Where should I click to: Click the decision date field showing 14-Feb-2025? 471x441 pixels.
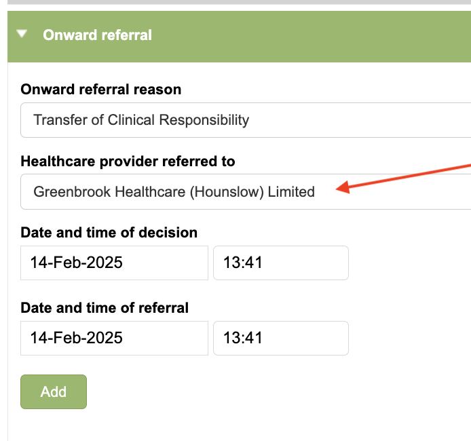(114, 263)
